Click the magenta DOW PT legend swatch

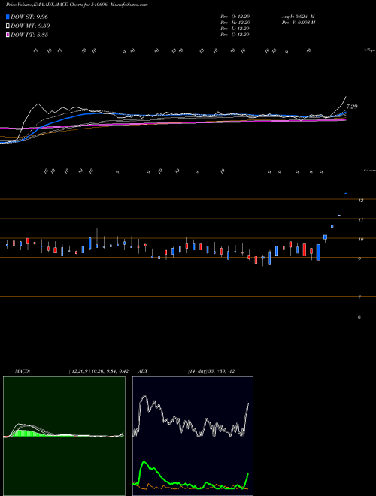[x=8, y=35]
